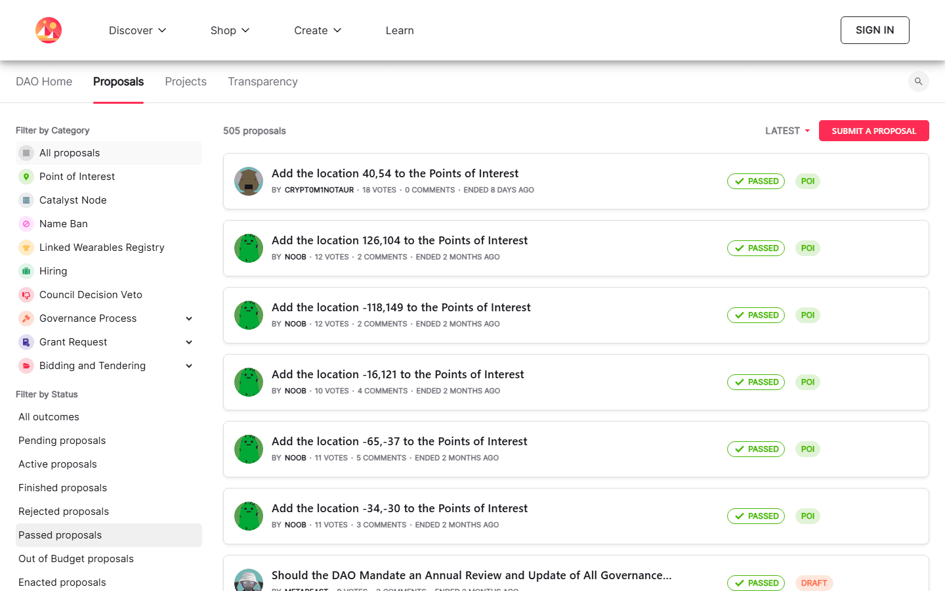
Task: Click CRYPTOM1NOTAUR's avatar on location 40,54 proposal
Action: point(249,181)
